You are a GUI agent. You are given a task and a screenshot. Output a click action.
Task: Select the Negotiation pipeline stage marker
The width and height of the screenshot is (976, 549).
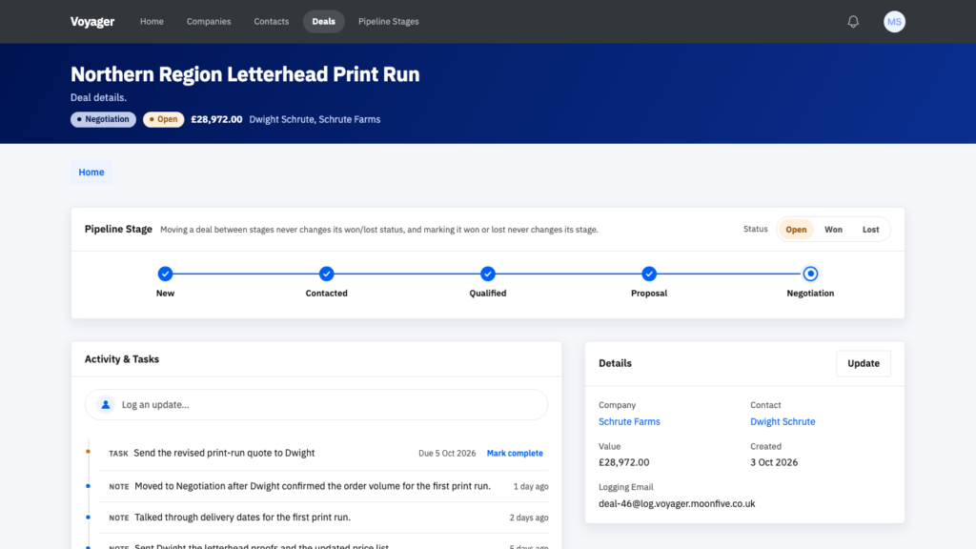tap(810, 274)
